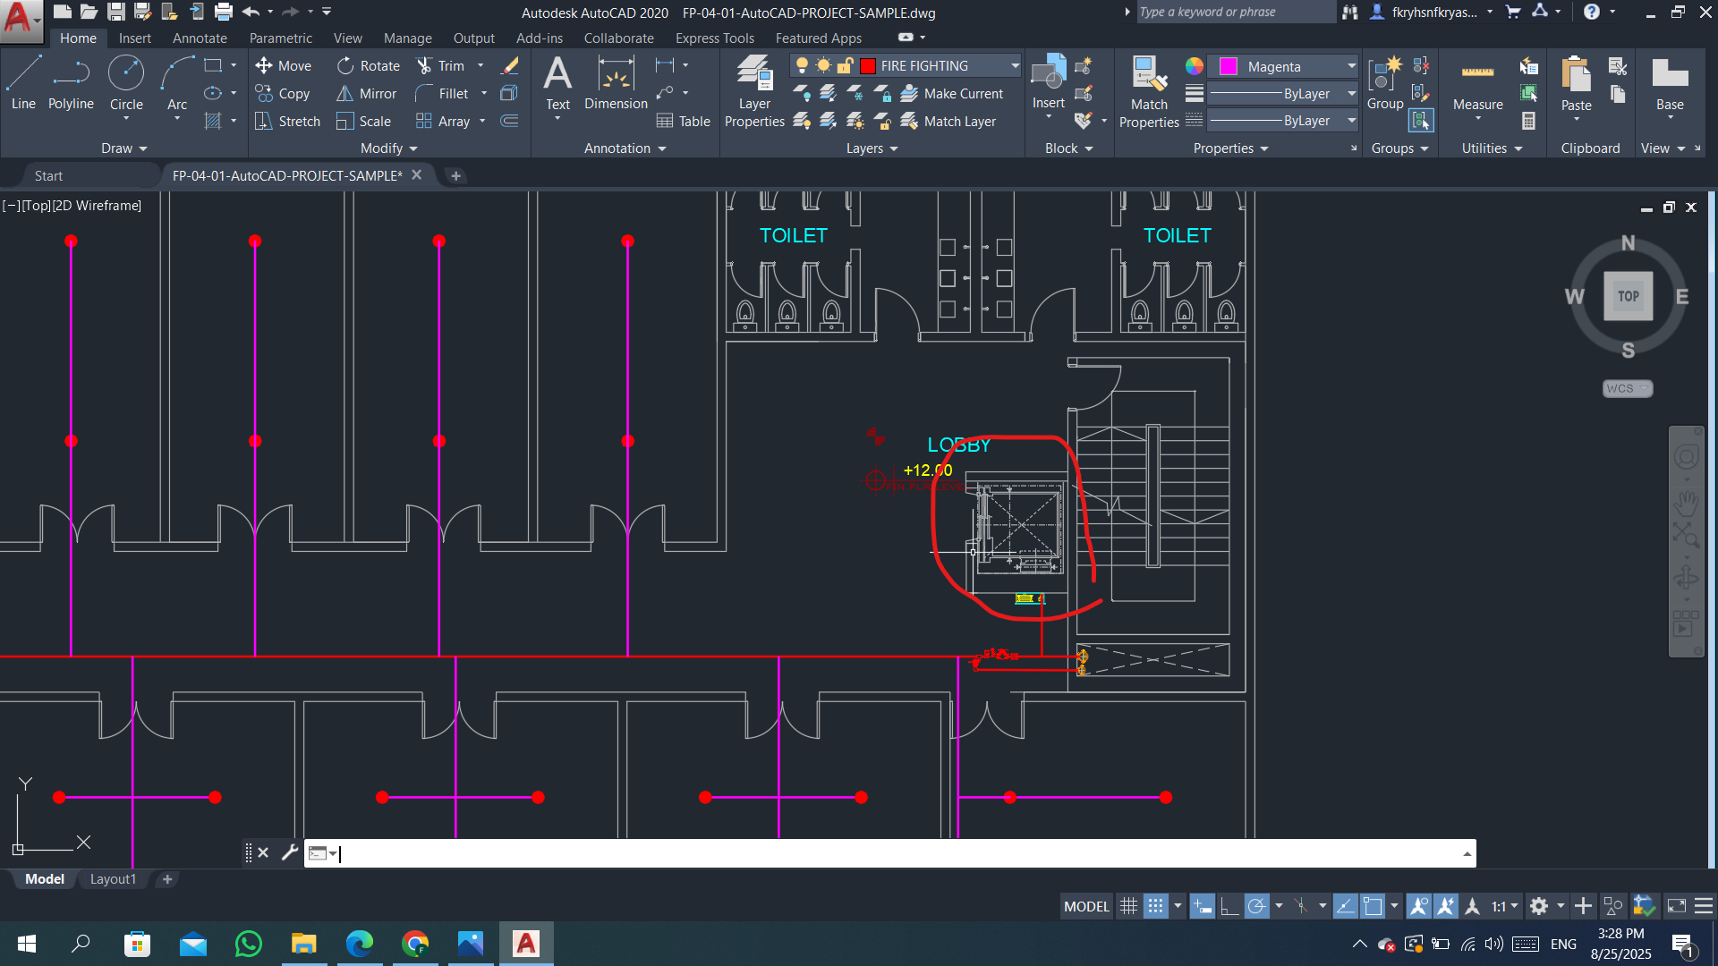Toggle snap mode in status bar
The width and height of the screenshot is (1718, 966).
coord(1156,906)
